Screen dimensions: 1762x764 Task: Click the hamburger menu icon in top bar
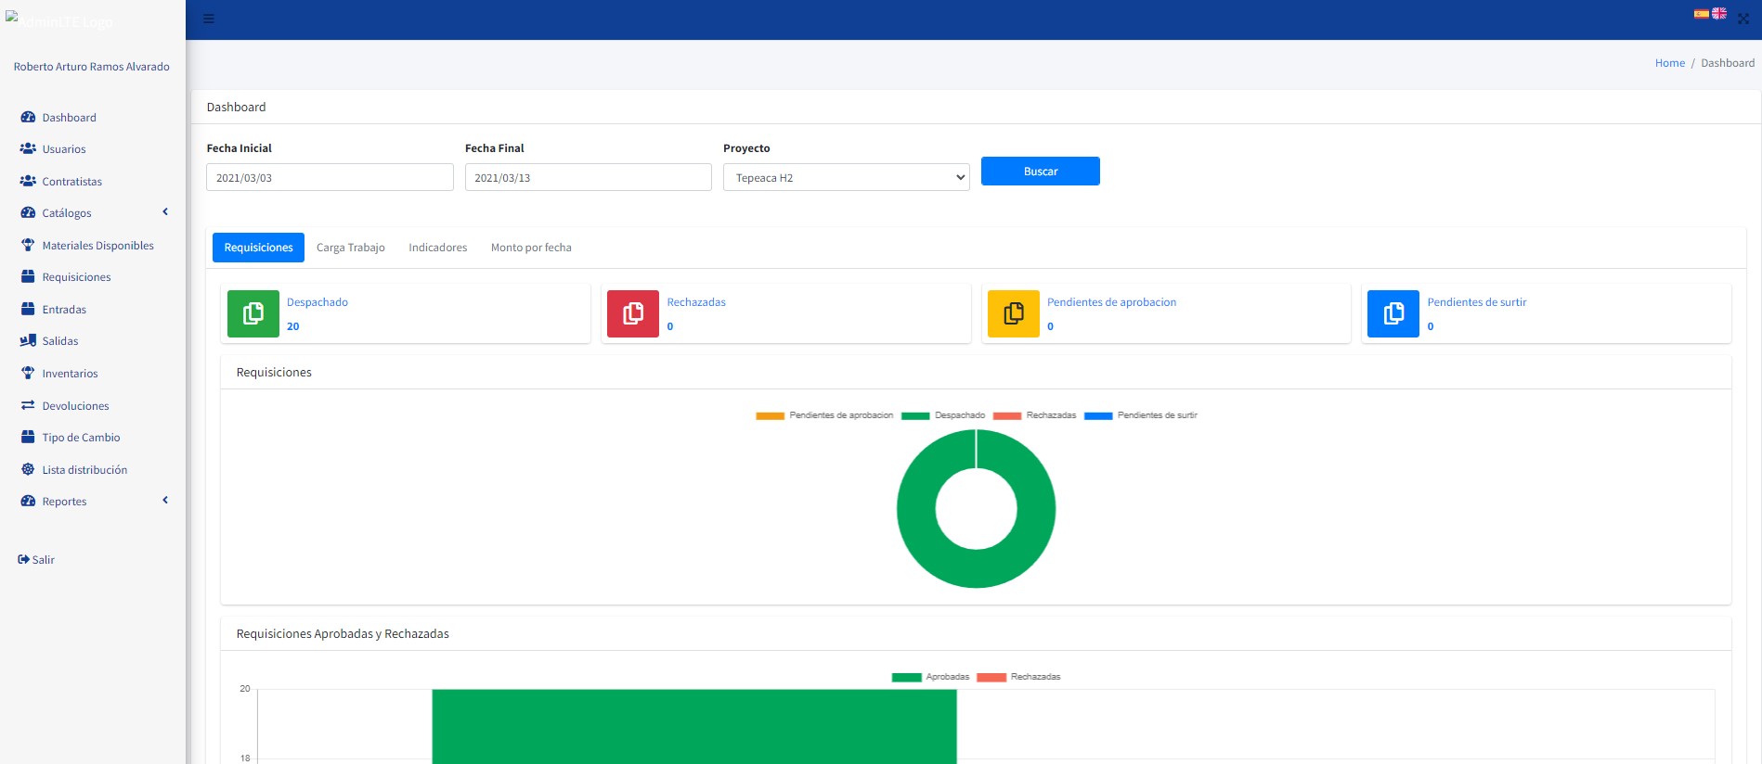pos(209,19)
